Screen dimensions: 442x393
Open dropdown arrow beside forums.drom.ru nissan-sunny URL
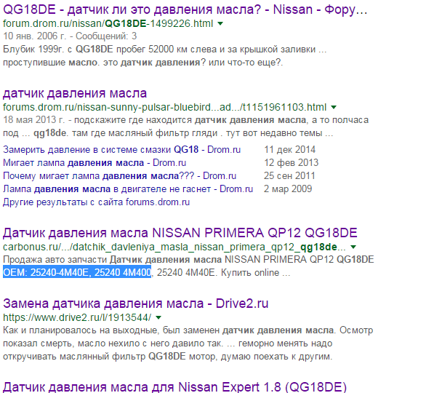pyautogui.click(x=334, y=107)
